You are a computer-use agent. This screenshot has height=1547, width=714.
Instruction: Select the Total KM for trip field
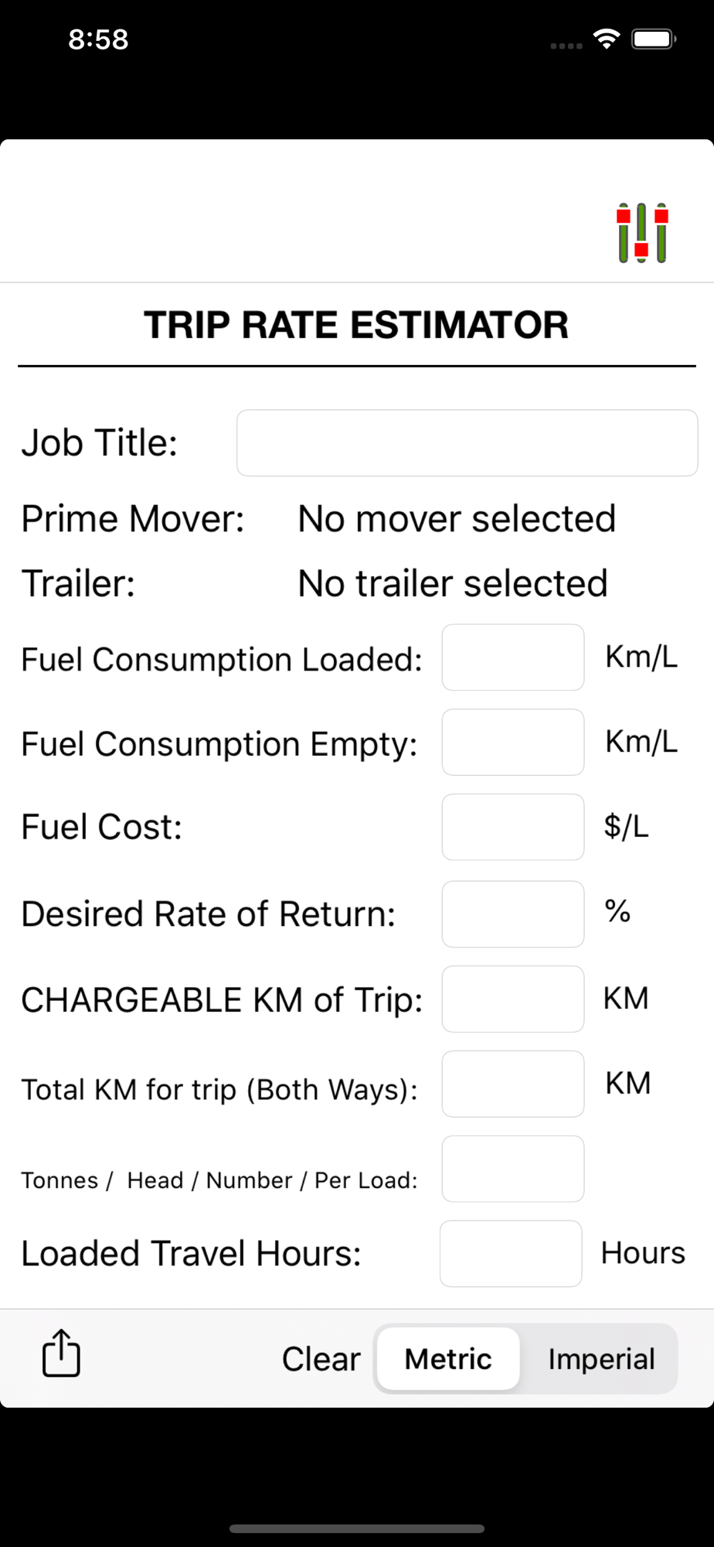(x=513, y=1084)
